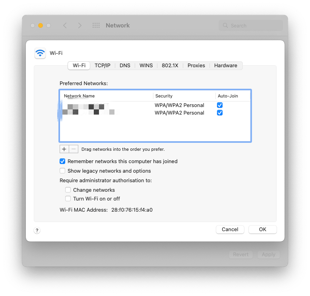The image size is (310, 296).
Task: Check Turn Wi-Fi on or off option
Action: click(x=68, y=199)
